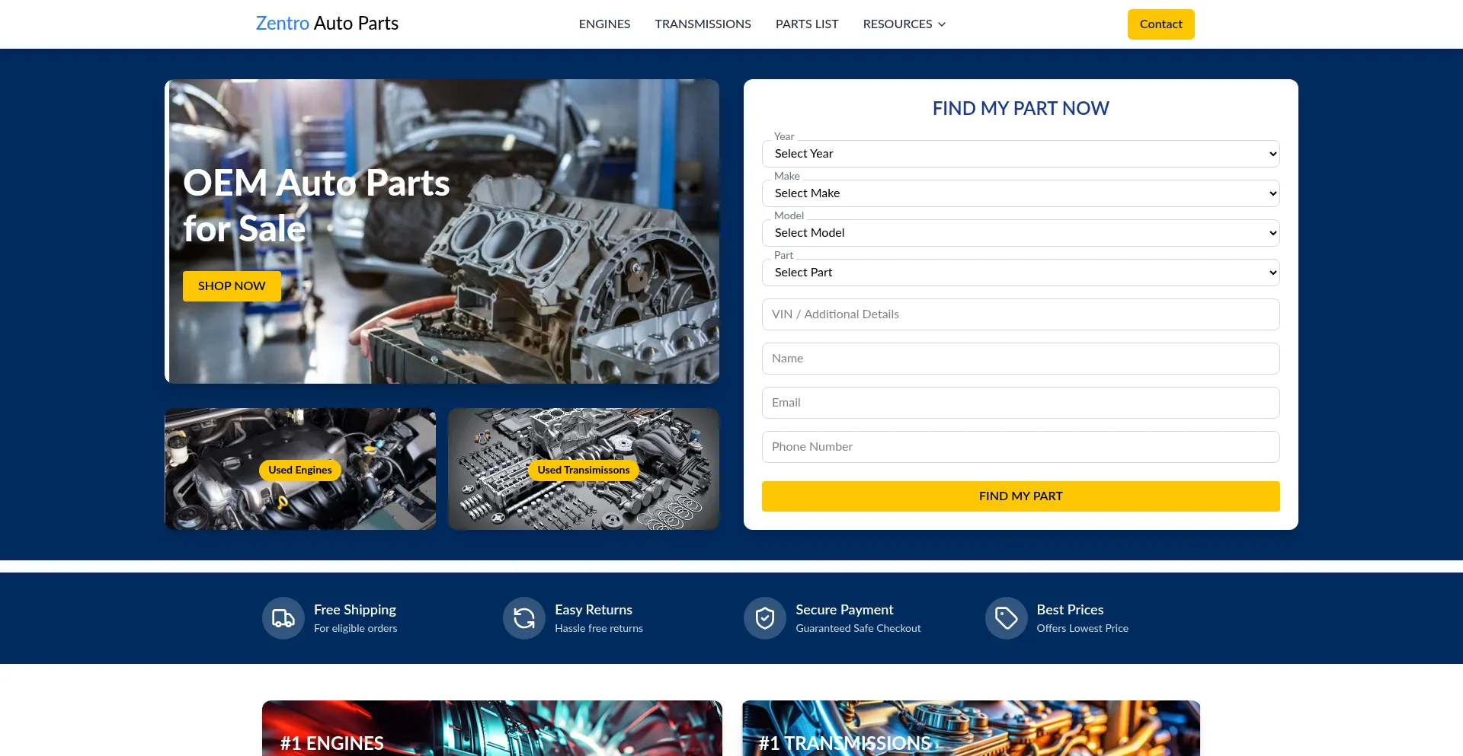Viewport: 1463px width, 756px height.
Task: Click the Zentro Auto Parts logo
Action: point(327,24)
